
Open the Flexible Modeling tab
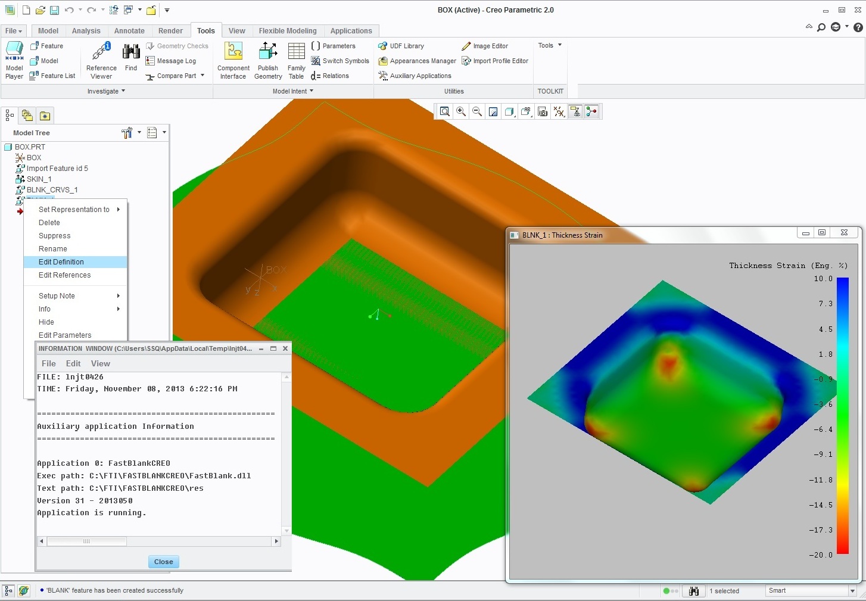pyautogui.click(x=288, y=31)
